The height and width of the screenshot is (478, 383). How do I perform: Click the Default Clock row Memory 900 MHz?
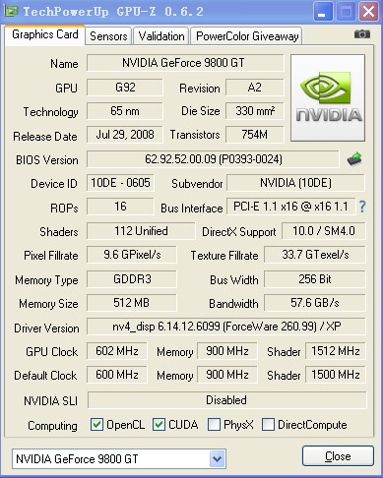(x=227, y=375)
